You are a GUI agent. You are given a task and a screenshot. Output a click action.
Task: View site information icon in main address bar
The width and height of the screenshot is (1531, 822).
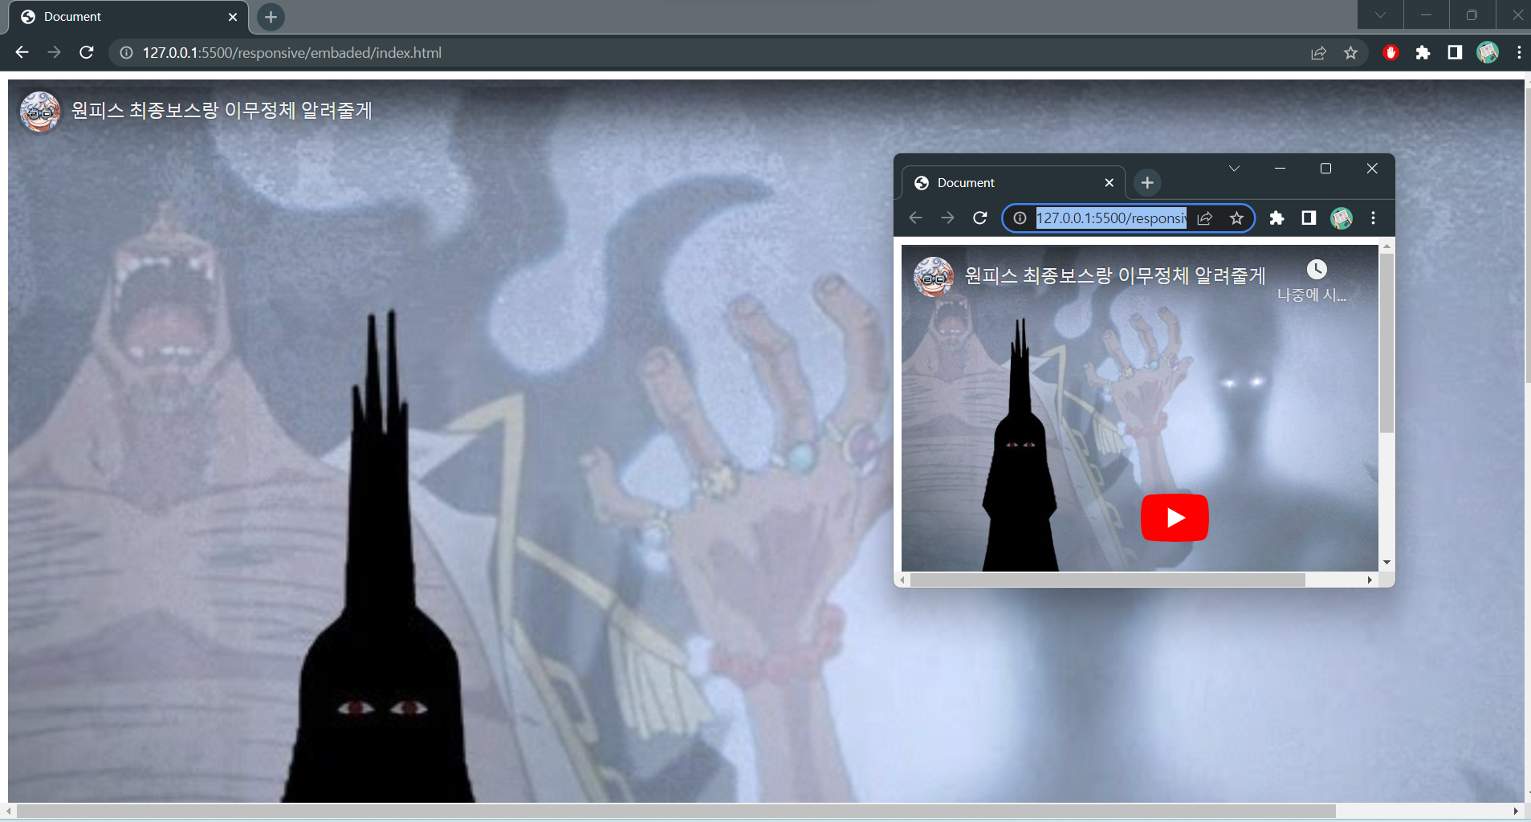click(126, 53)
